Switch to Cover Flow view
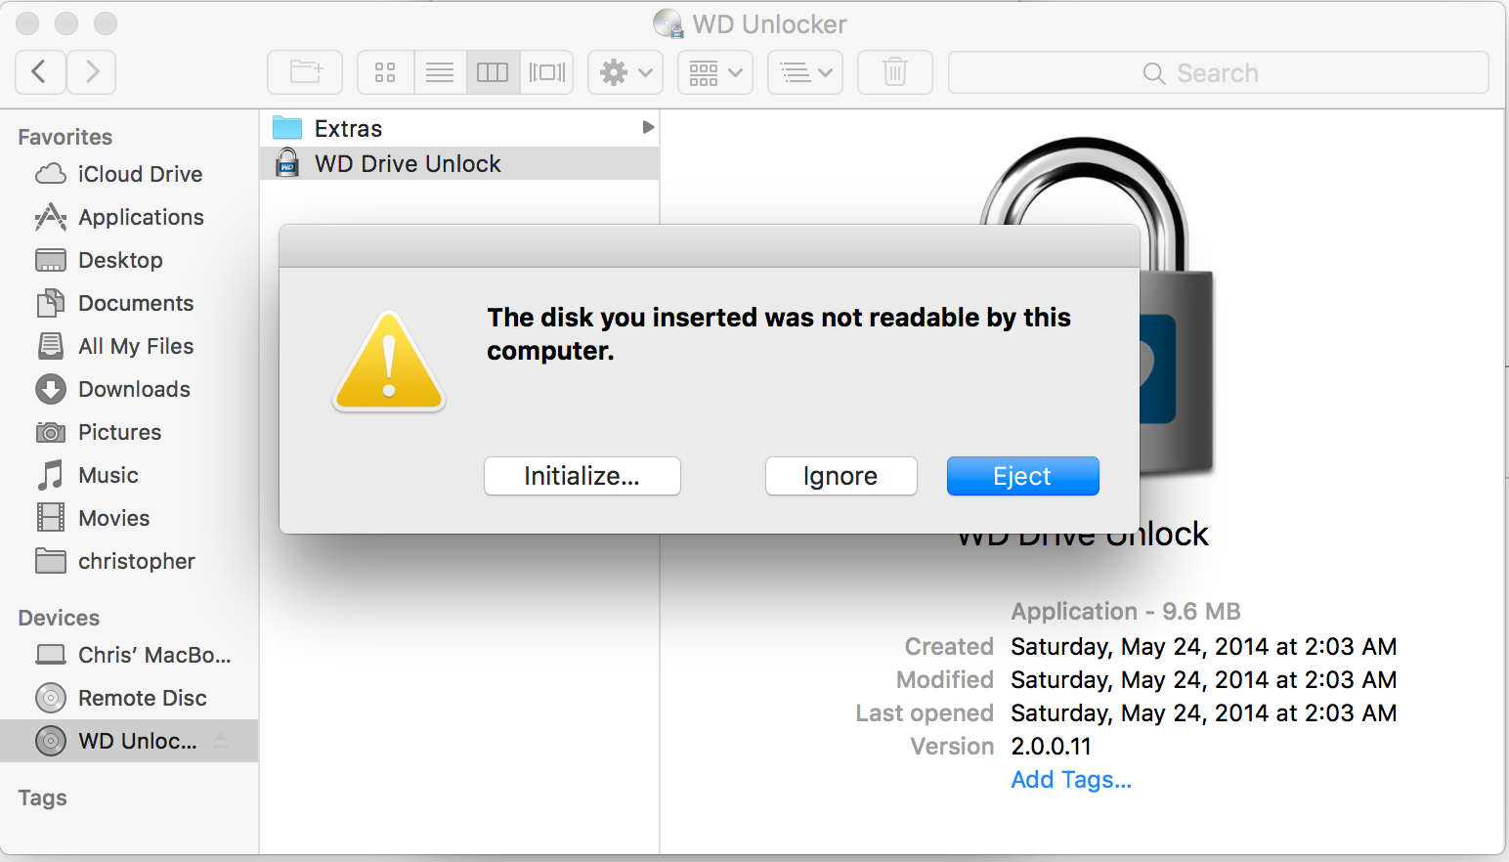Image resolution: width=1509 pixels, height=862 pixels. pos(547,72)
